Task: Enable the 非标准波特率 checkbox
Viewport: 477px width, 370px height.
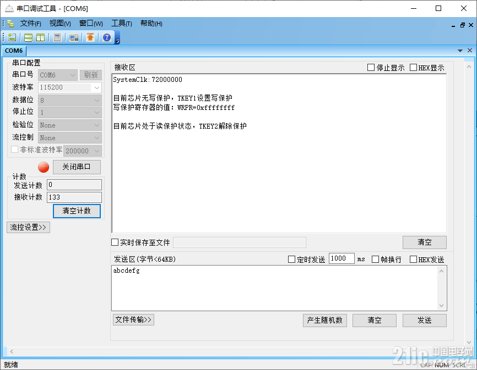Action: point(14,150)
